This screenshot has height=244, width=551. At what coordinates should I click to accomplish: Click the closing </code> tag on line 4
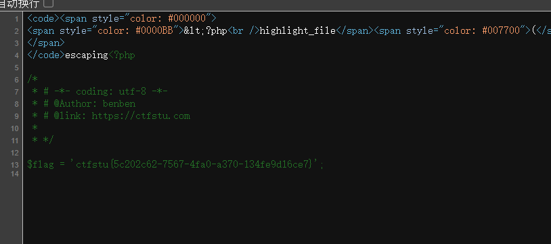46,55
